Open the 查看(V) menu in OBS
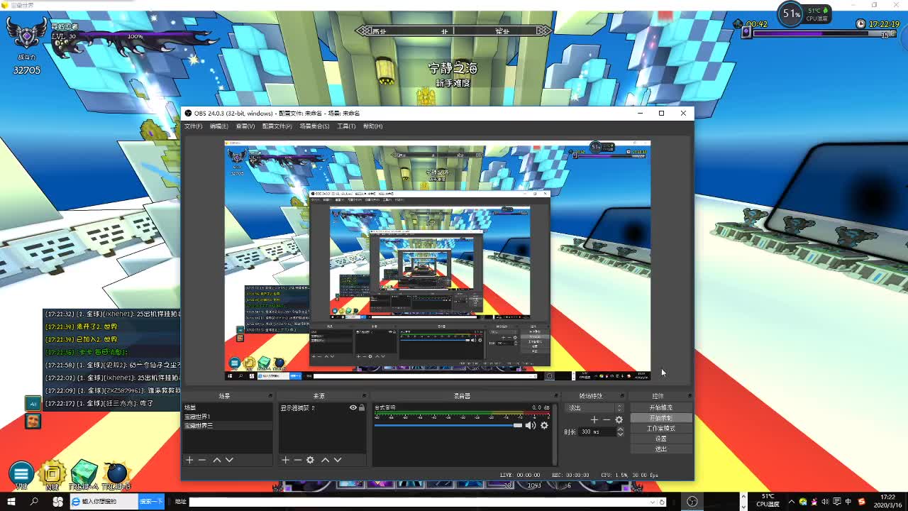The height and width of the screenshot is (511, 908). point(245,126)
